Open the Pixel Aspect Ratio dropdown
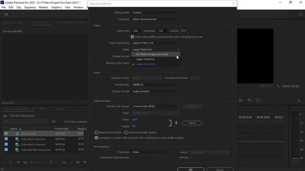Screen dimensions: 305x171 [156, 43]
